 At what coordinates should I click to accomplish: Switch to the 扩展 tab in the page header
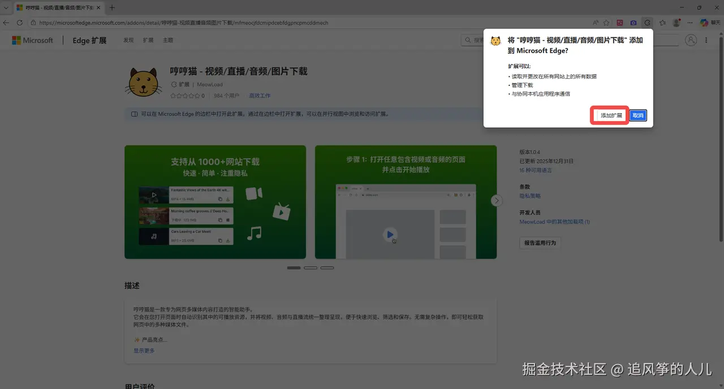148,40
